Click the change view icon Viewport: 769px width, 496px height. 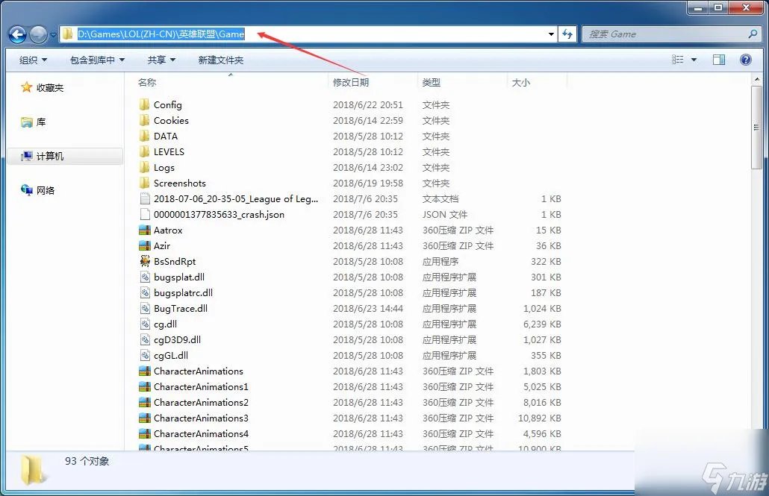[678, 60]
